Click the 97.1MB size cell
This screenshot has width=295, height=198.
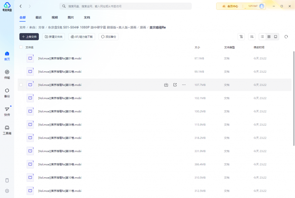[199, 58]
